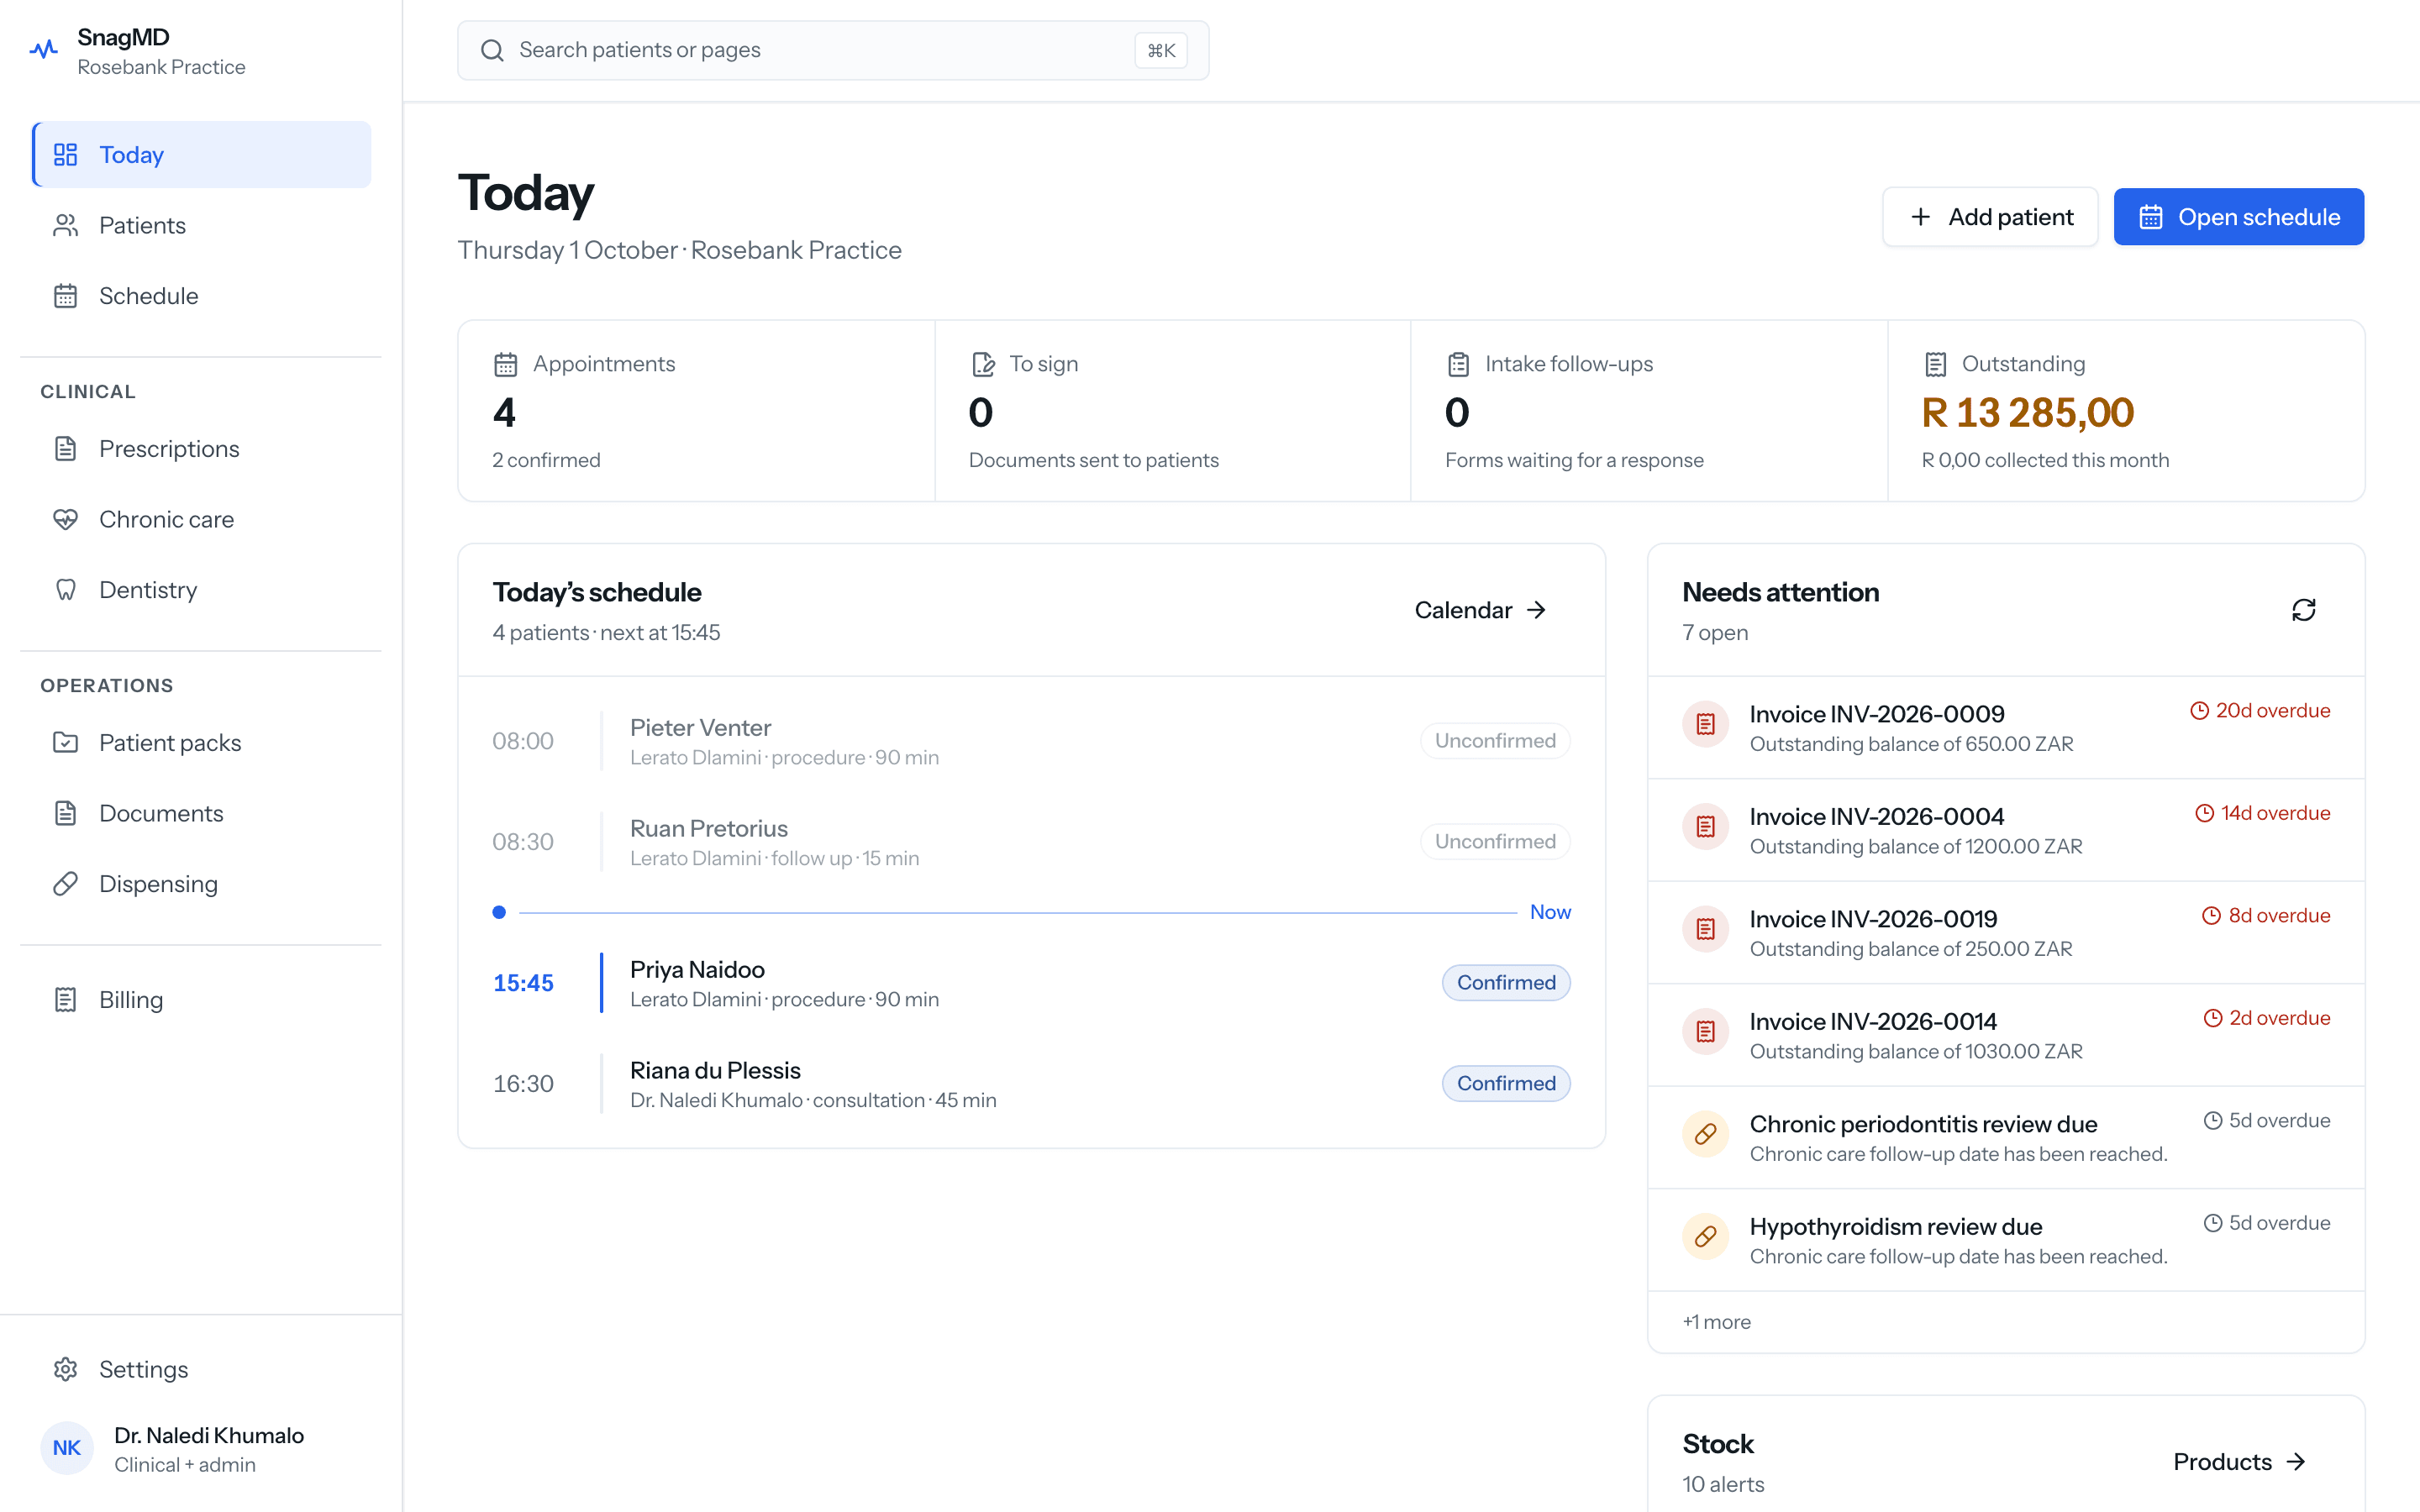Open the Products link in Stock card
The height and width of the screenshot is (1512, 2420).
coord(2240,1462)
